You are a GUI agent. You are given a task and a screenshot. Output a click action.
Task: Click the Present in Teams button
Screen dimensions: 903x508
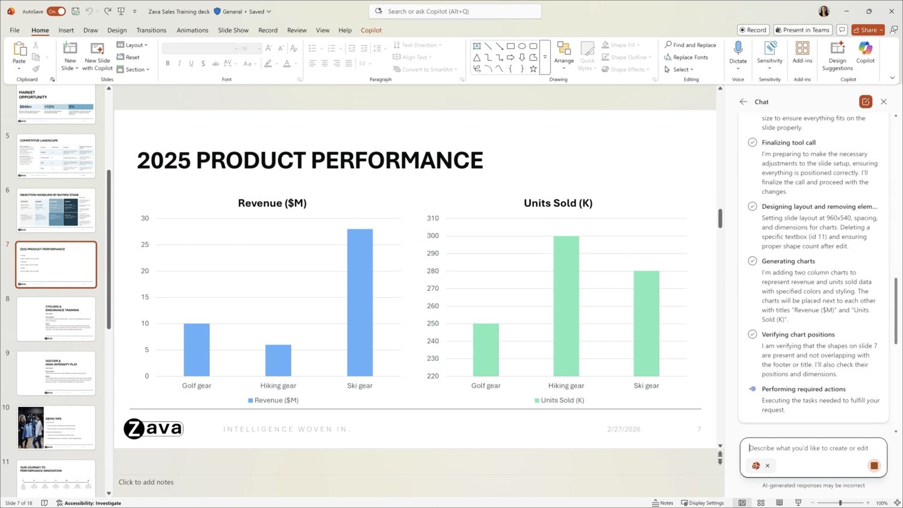click(x=802, y=29)
